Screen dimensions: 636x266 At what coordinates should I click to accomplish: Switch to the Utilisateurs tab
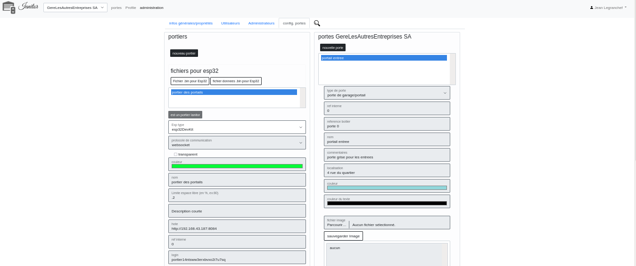(230, 23)
